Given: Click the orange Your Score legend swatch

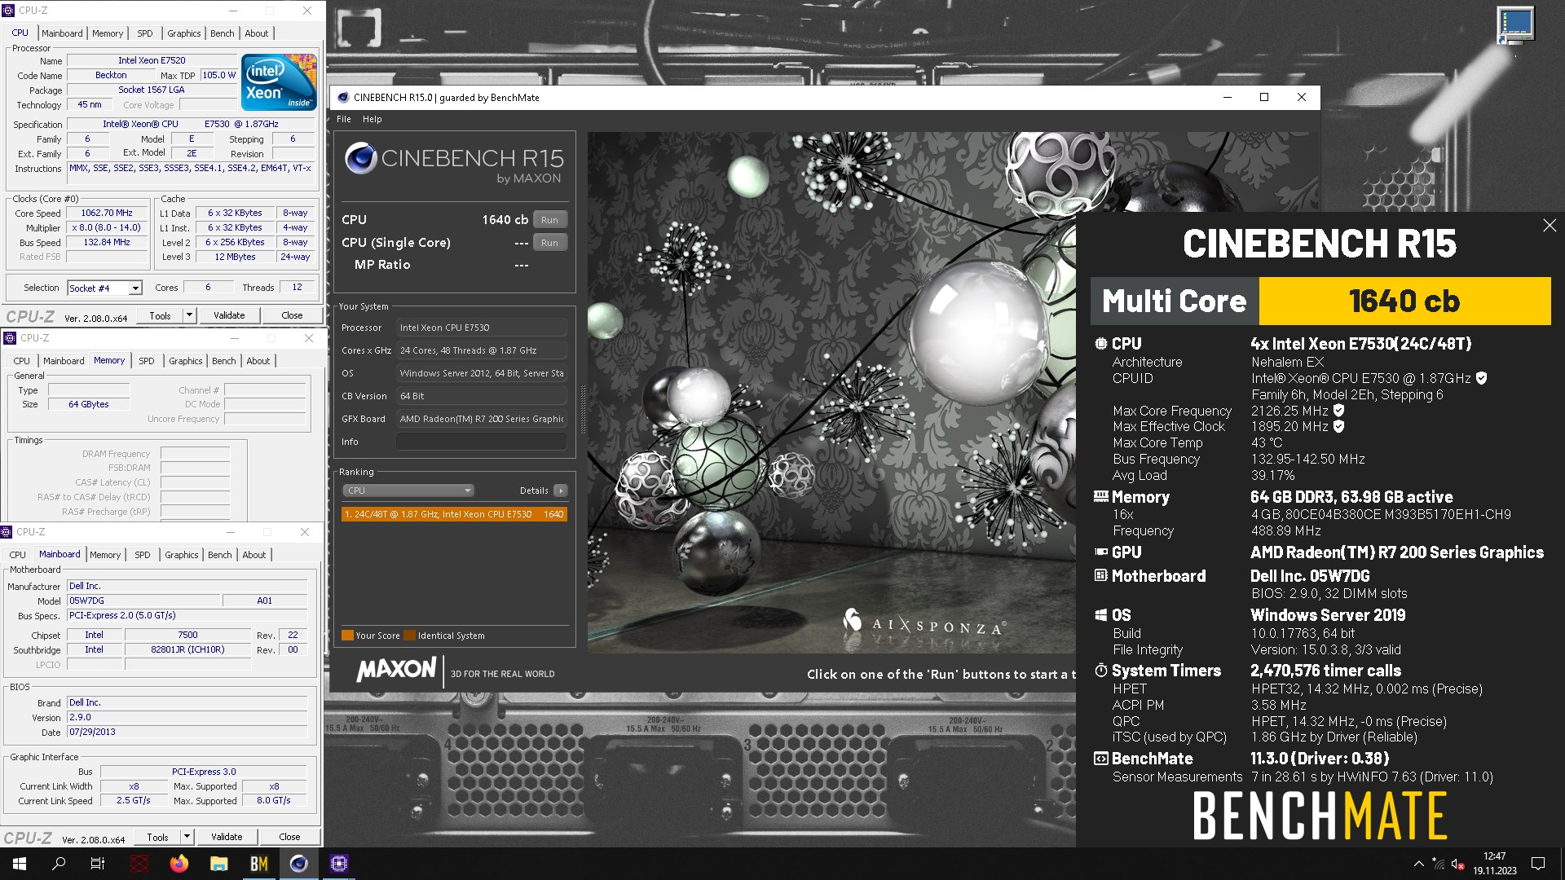Looking at the screenshot, I should [x=347, y=636].
